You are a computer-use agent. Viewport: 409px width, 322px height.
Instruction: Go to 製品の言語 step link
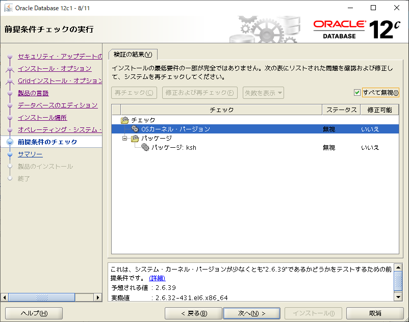click(x=33, y=93)
